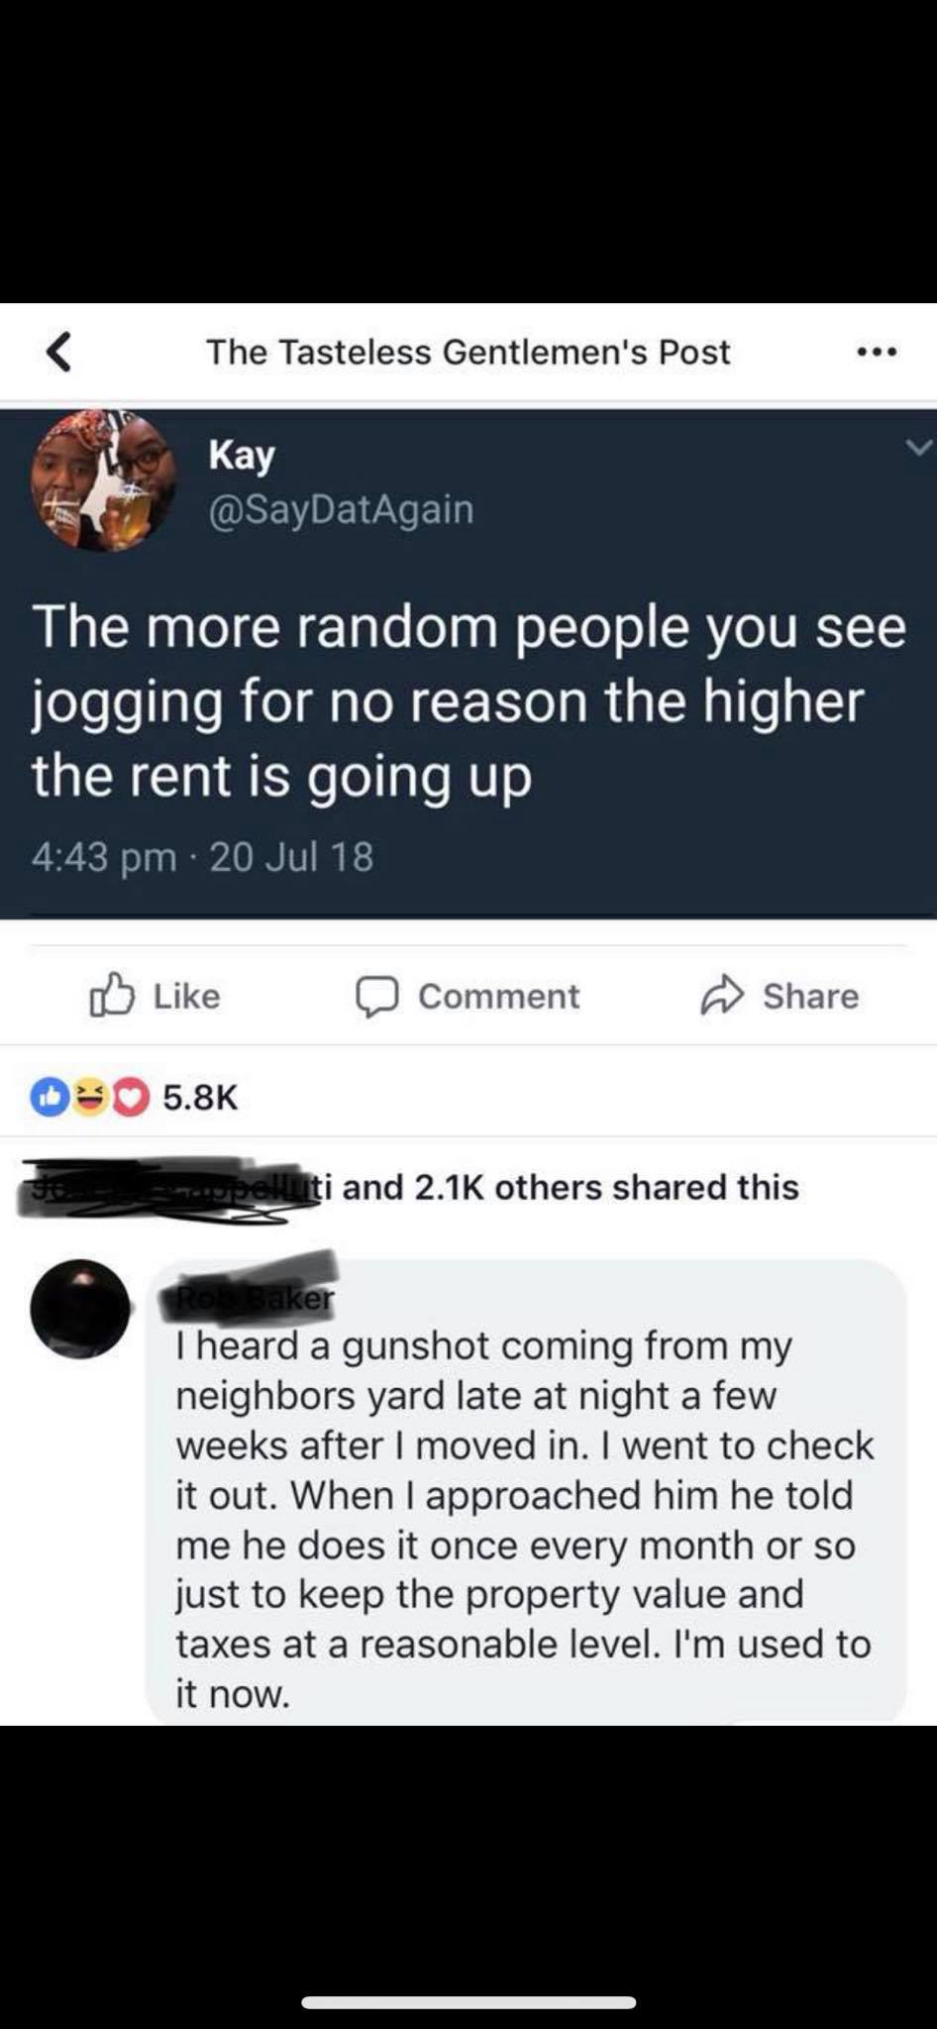The height and width of the screenshot is (2029, 937).
Task: Open the three-dot more options menu
Action: pos(877,352)
